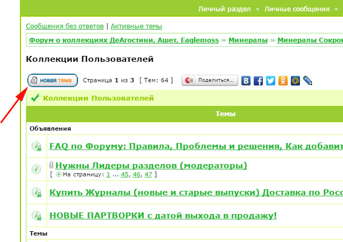Click locked topic icon beside FAQ по Форуму
The height and width of the screenshot is (242, 343).
(x=37, y=146)
